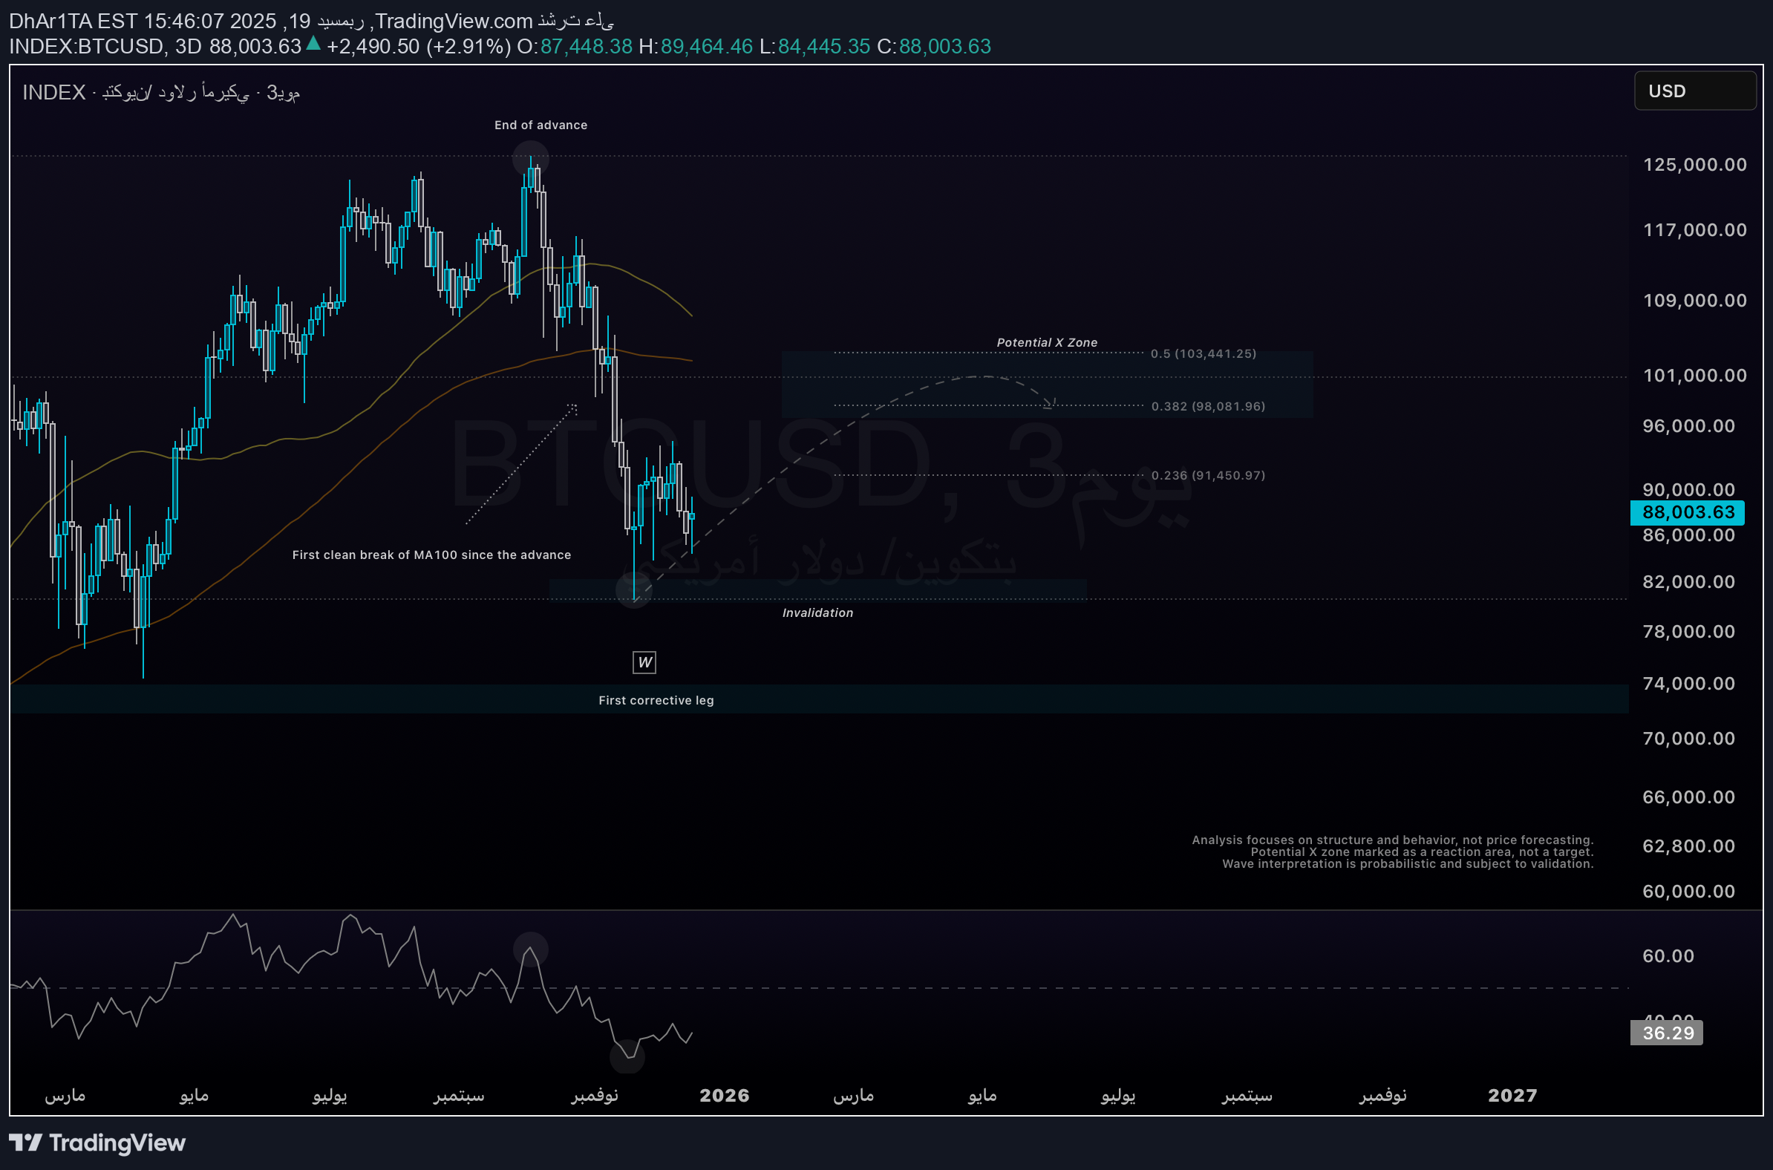Click the 2026 marker on the time axis
This screenshot has width=1773, height=1170.
pyautogui.click(x=724, y=1095)
